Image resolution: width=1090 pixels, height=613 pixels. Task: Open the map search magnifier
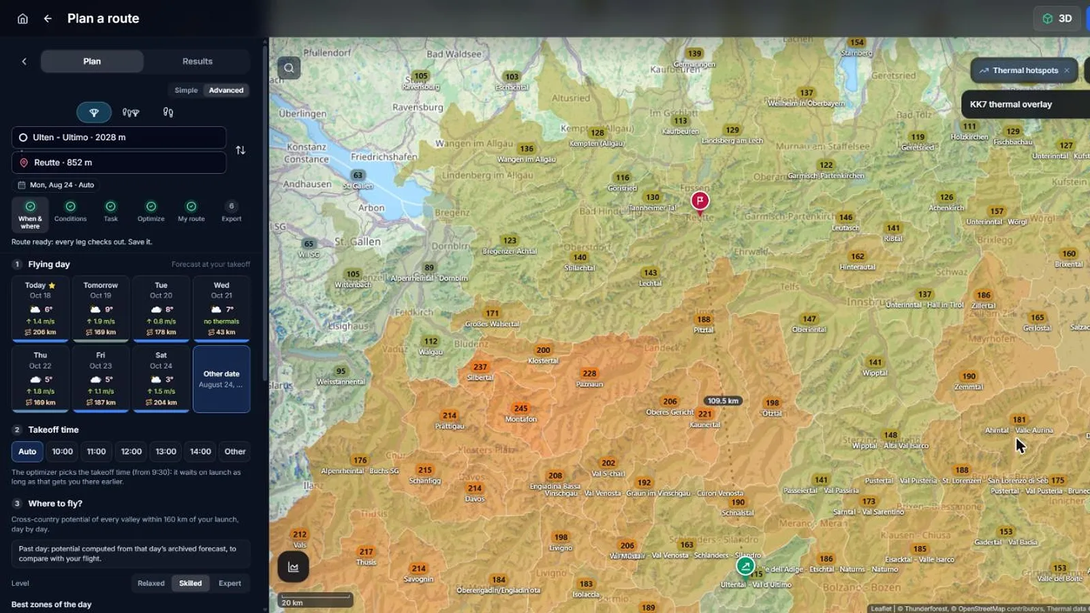[x=289, y=67]
